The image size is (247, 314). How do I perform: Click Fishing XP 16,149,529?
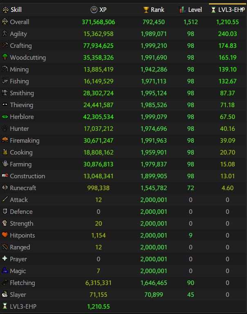tap(99, 81)
